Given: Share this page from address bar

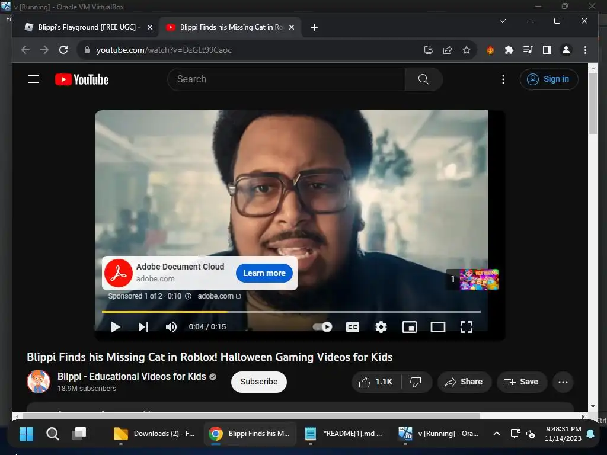Looking at the screenshot, I should [448, 50].
